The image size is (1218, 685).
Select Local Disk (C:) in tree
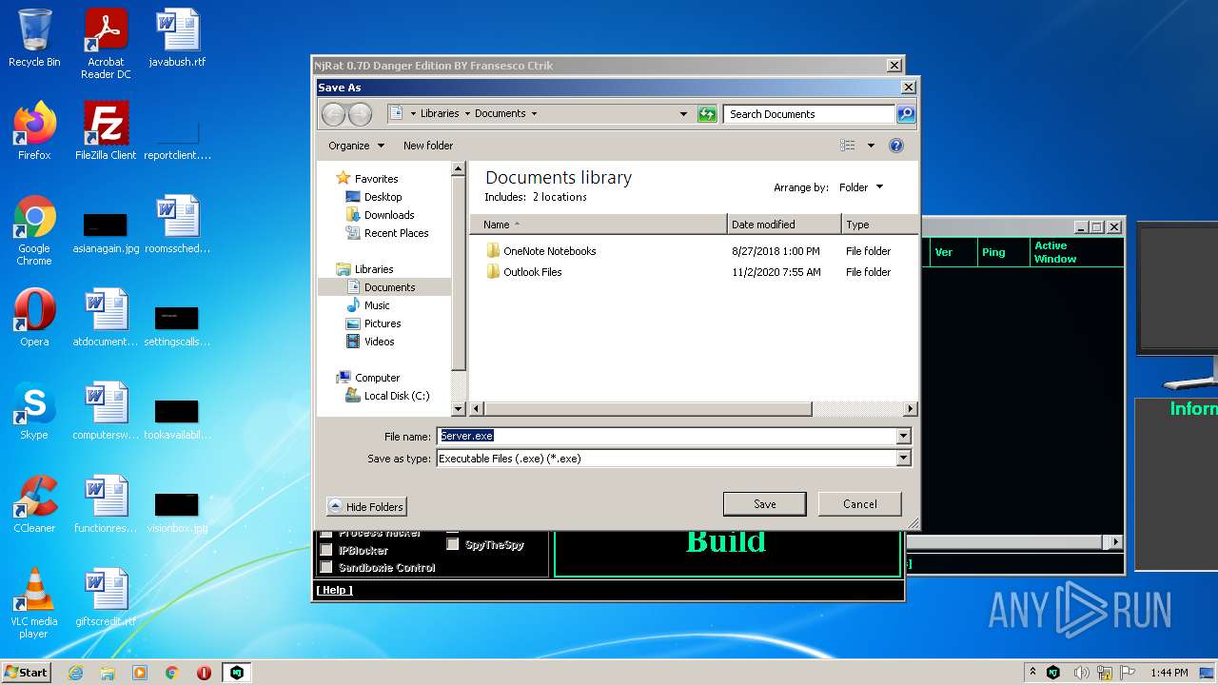pyautogui.click(x=397, y=396)
